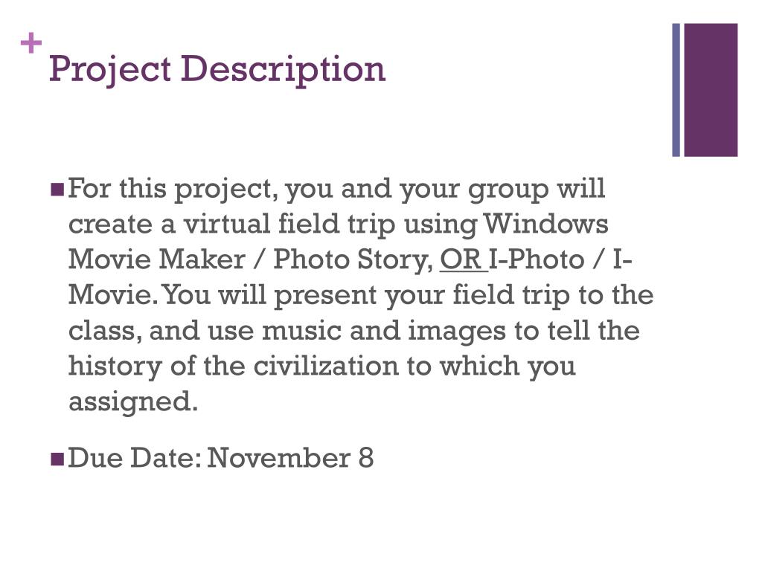Click the Due Date bullet marker
This screenshot has height=571, width=762.
coord(57,459)
